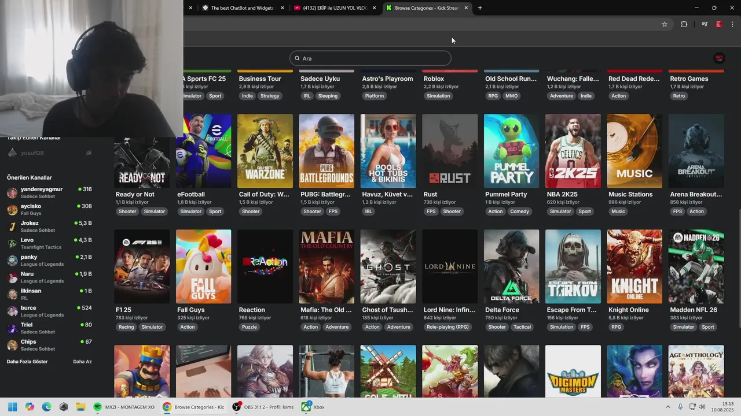
Task: Open the Mafia: The Old Country cover
Action: pyautogui.click(x=327, y=266)
